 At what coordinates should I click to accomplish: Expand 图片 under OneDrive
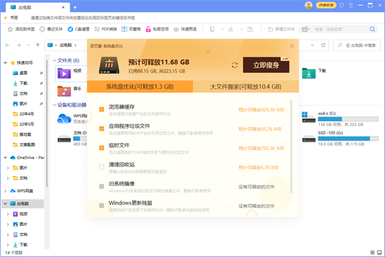click(8, 168)
